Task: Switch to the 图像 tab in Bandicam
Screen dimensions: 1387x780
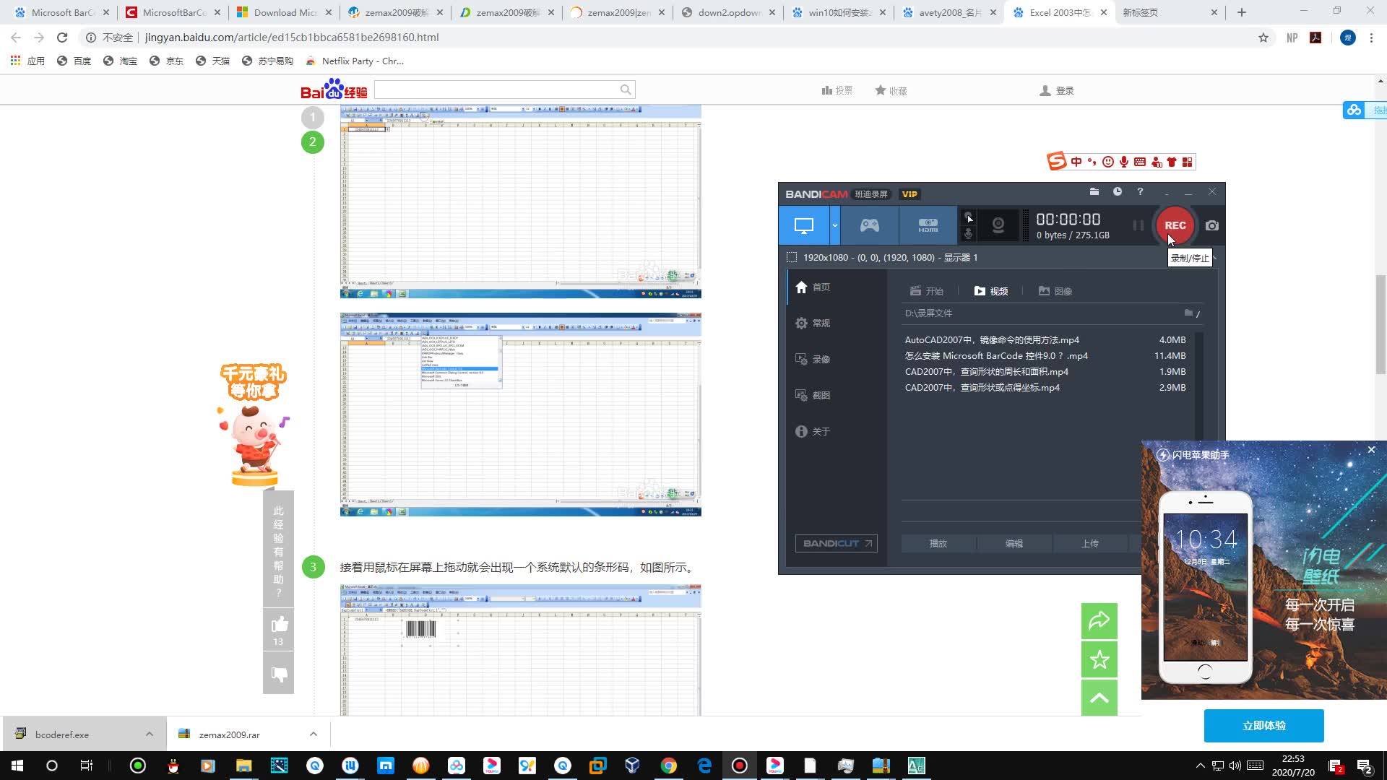Action: pyautogui.click(x=1058, y=290)
